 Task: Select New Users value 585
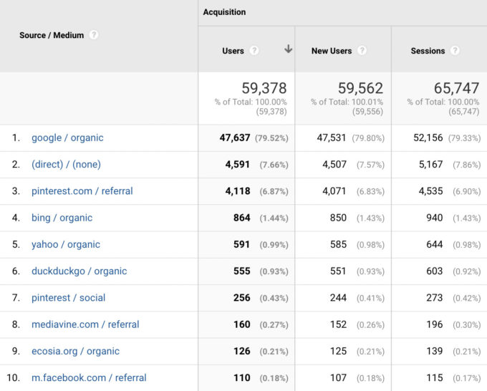[338, 244]
